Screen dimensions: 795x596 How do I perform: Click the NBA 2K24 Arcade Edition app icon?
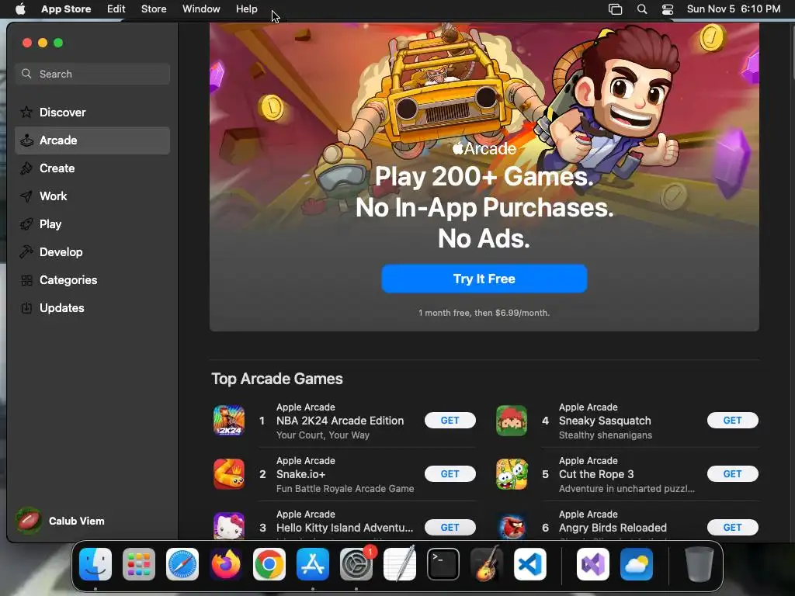click(x=229, y=421)
